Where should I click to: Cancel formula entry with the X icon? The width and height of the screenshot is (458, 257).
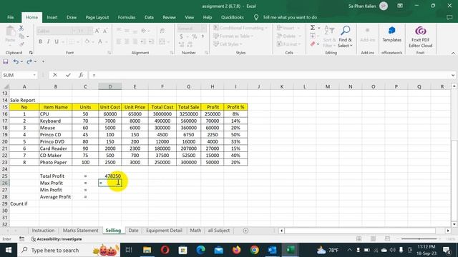tap(55, 75)
